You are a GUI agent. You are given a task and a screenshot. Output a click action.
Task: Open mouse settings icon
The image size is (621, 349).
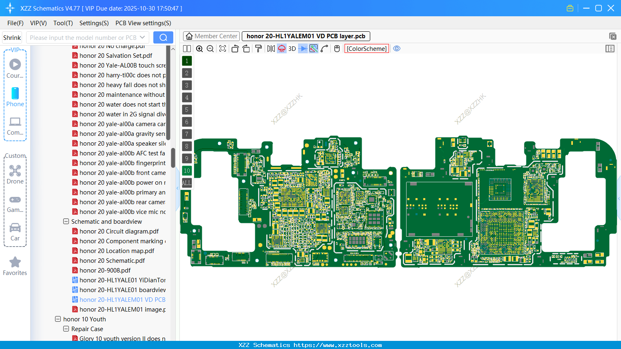click(x=337, y=49)
